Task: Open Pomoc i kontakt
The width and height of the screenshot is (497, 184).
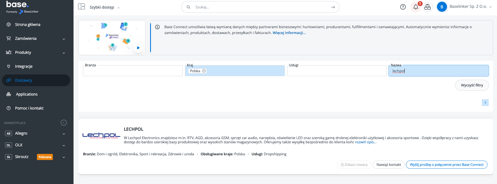Action: [x=29, y=108]
